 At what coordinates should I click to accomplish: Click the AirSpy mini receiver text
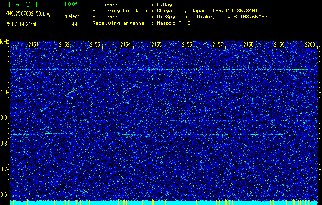[213, 17]
